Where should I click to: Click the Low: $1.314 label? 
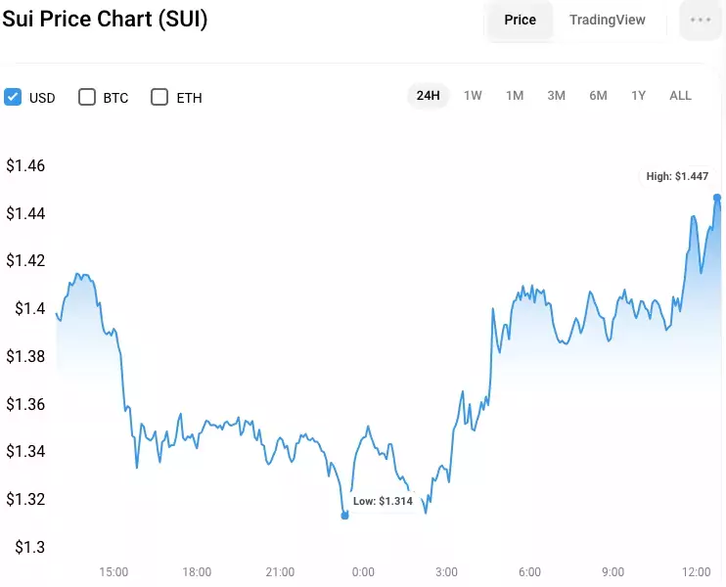pos(383,501)
